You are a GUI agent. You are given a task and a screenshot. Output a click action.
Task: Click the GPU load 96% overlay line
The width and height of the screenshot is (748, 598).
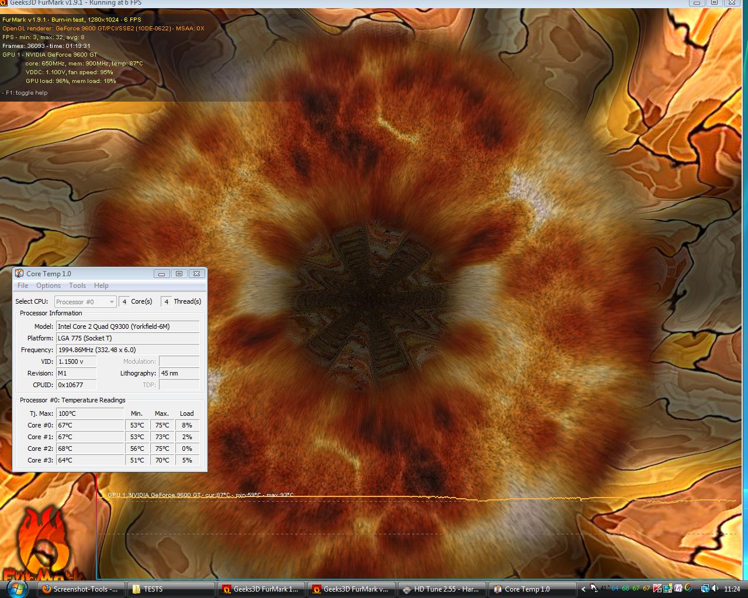(x=71, y=81)
